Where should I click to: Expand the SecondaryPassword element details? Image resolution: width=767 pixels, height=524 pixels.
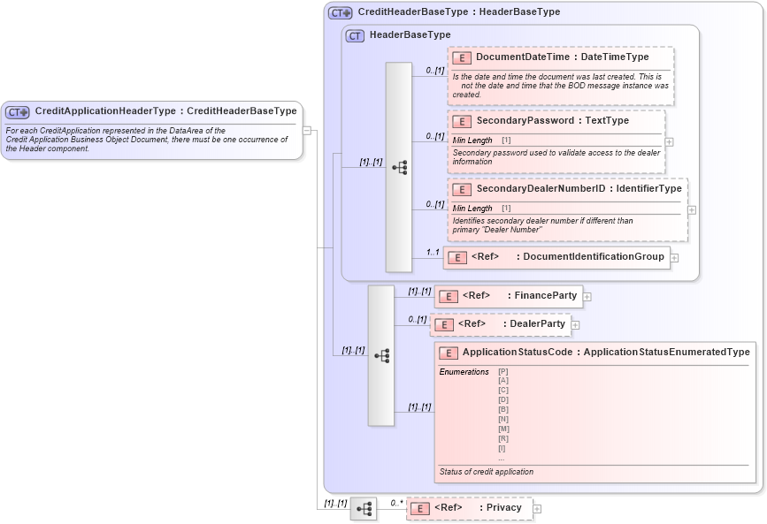point(670,140)
